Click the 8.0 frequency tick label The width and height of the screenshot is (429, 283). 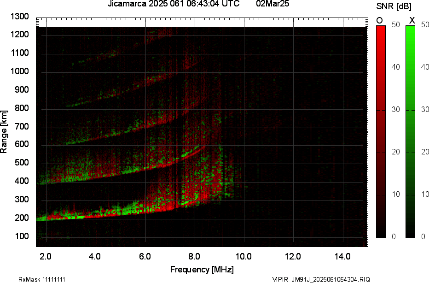tap(194, 257)
